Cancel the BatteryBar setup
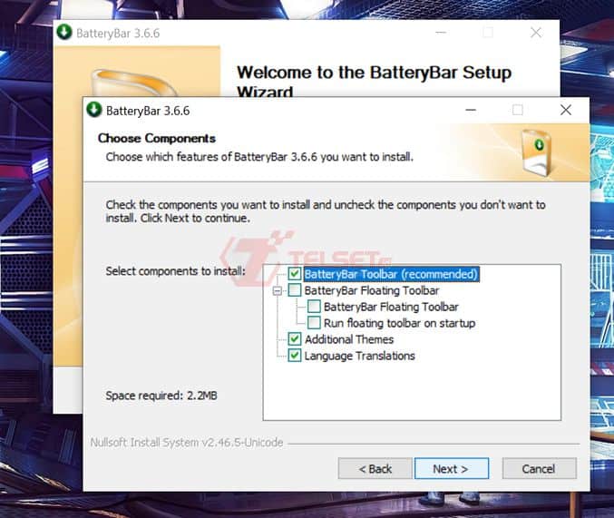This screenshot has height=518, width=614. point(538,469)
